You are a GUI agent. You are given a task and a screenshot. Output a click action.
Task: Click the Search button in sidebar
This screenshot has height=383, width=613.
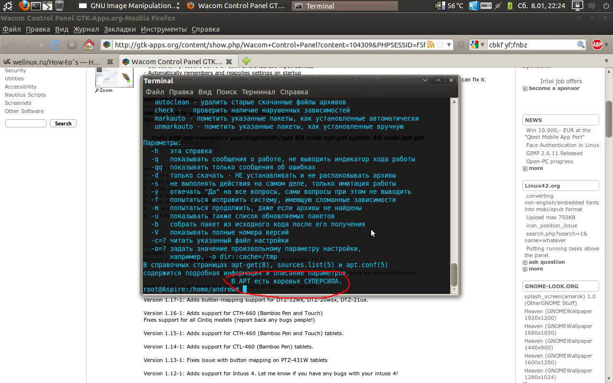pos(63,124)
